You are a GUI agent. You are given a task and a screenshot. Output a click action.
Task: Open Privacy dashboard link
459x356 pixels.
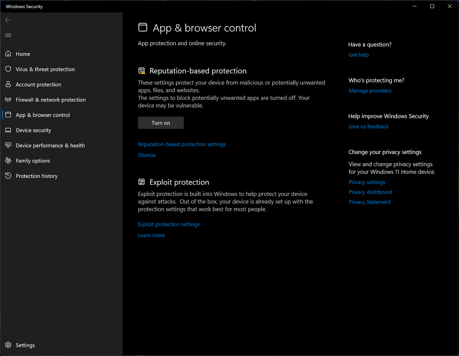pos(370,192)
